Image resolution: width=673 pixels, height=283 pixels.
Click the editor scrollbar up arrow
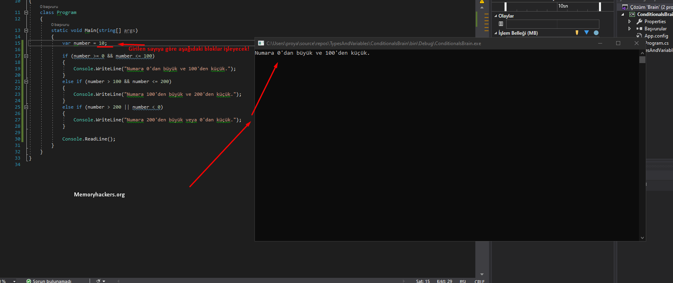pyautogui.click(x=482, y=8)
